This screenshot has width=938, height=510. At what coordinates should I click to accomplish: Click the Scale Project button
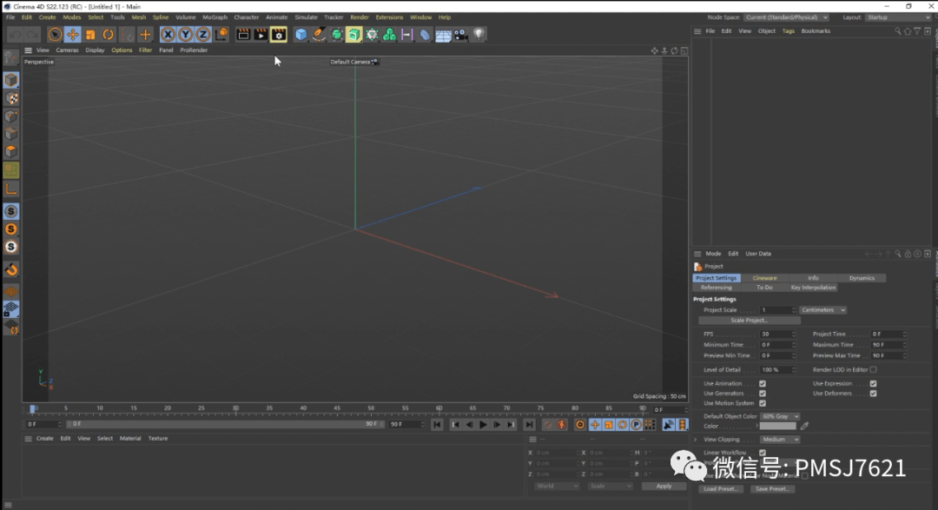(749, 321)
